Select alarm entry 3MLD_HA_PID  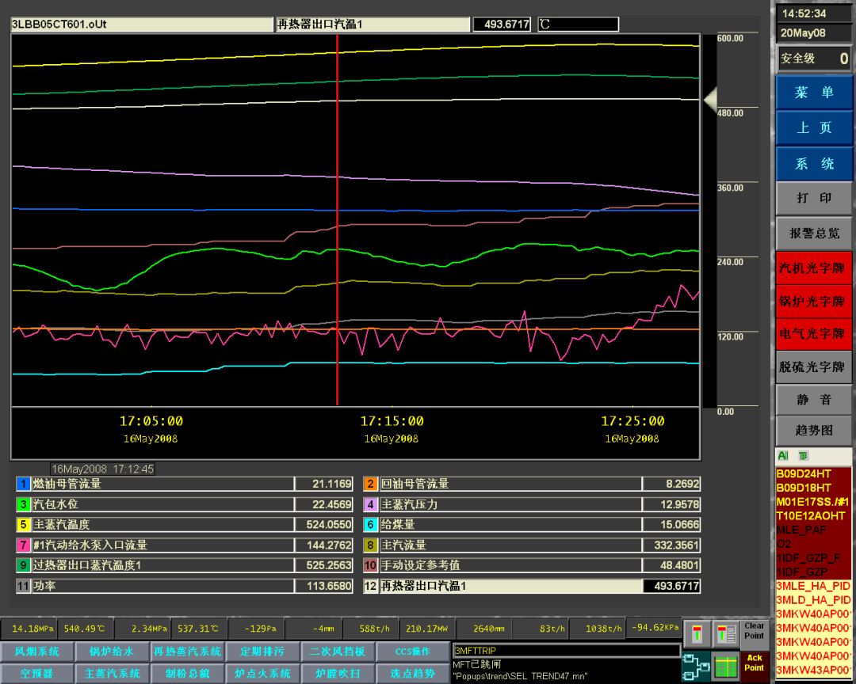[813, 600]
